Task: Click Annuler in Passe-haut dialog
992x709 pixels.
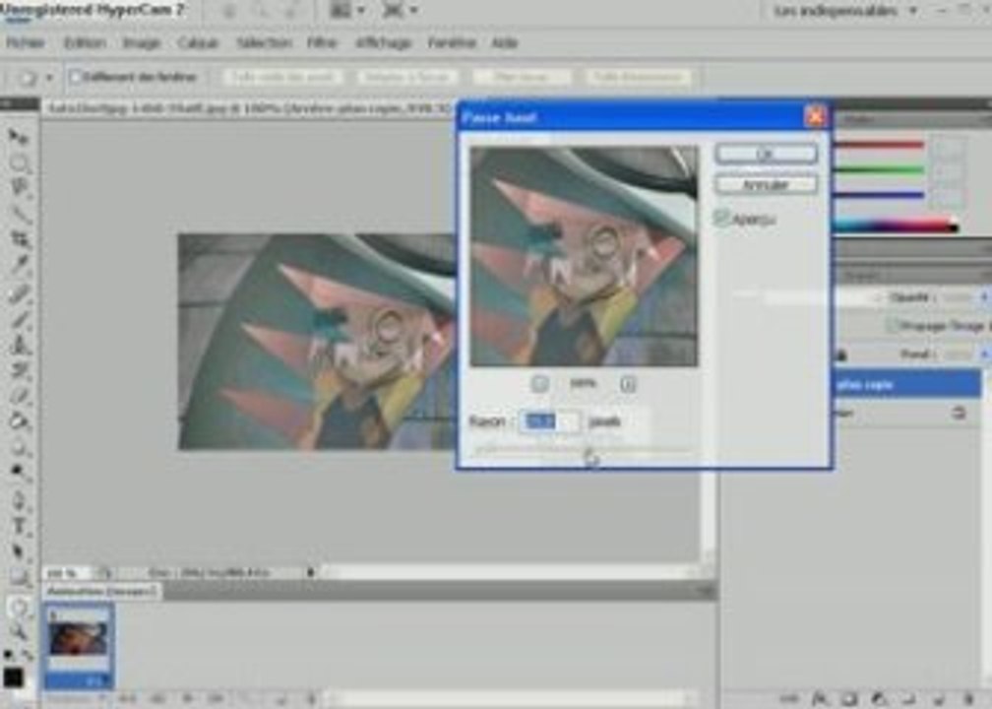Action: pos(766,185)
